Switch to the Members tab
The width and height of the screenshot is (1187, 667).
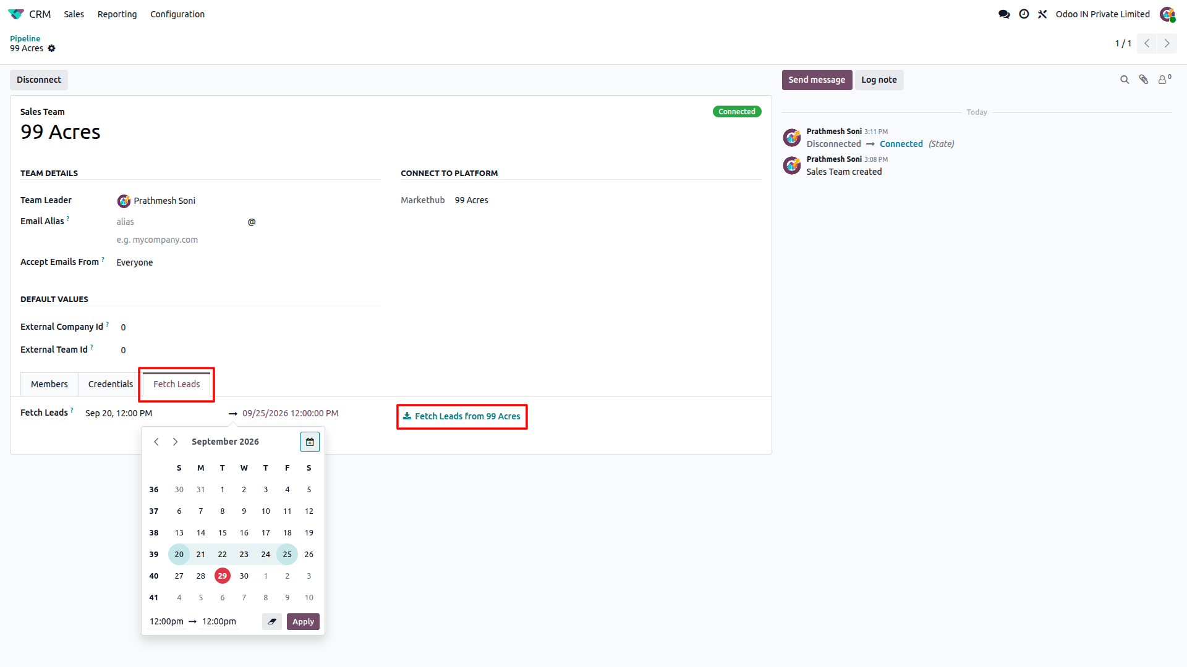click(x=49, y=384)
